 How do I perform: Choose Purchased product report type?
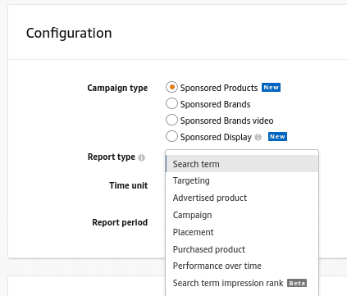tap(242, 249)
